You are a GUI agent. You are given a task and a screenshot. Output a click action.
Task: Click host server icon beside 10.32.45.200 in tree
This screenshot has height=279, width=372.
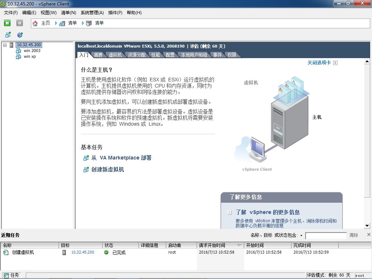pos(11,45)
